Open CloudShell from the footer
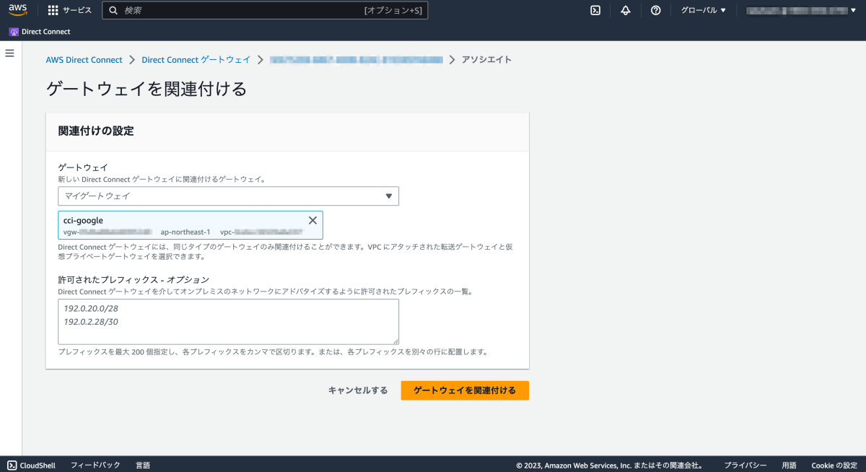The height and width of the screenshot is (472, 866). (x=32, y=466)
